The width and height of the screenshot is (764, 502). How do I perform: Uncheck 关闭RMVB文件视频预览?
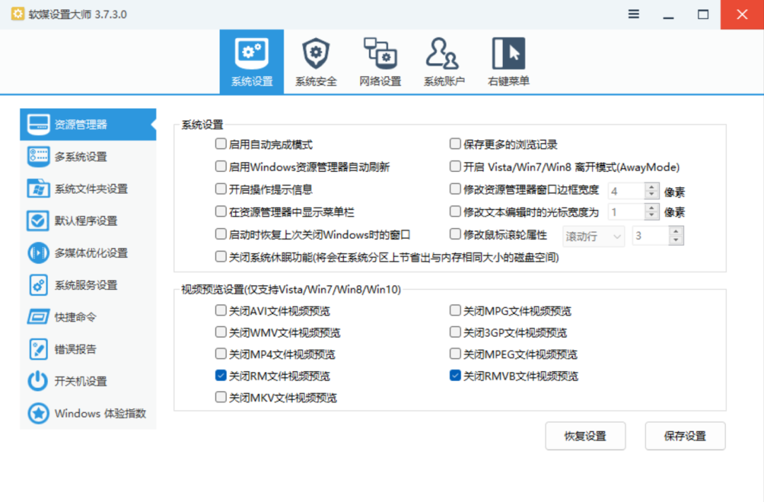pyautogui.click(x=455, y=375)
